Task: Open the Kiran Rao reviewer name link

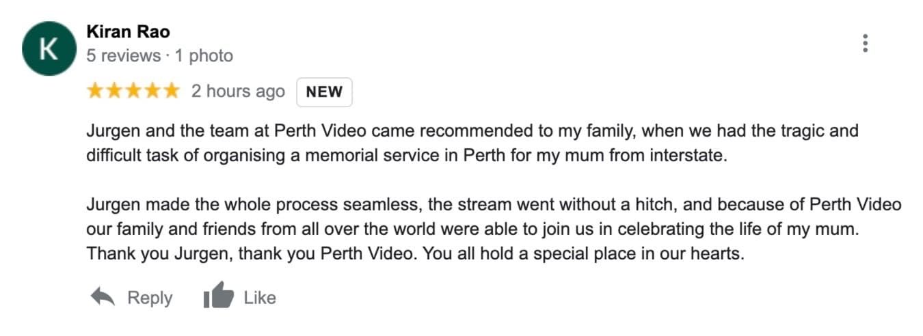Action: (129, 31)
